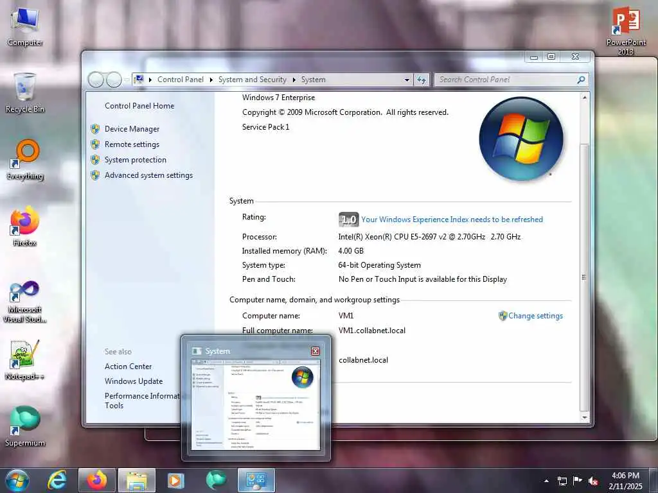The height and width of the screenshot is (493, 658).
Task: Open System protection link
Action: (x=136, y=160)
